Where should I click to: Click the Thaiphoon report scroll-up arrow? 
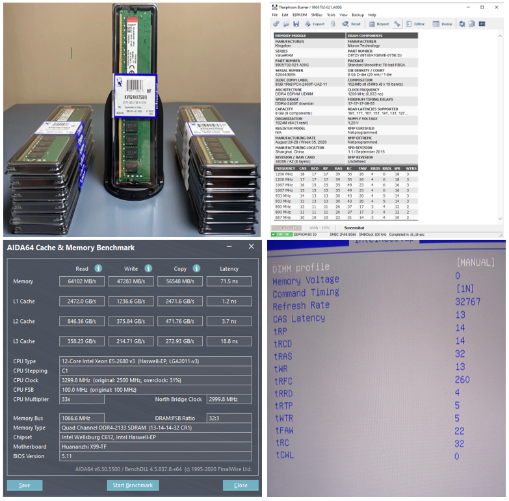click(x=500, y=36)
